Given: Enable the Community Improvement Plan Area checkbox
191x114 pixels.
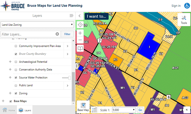Looking at the screenshot, I should 16,46.
